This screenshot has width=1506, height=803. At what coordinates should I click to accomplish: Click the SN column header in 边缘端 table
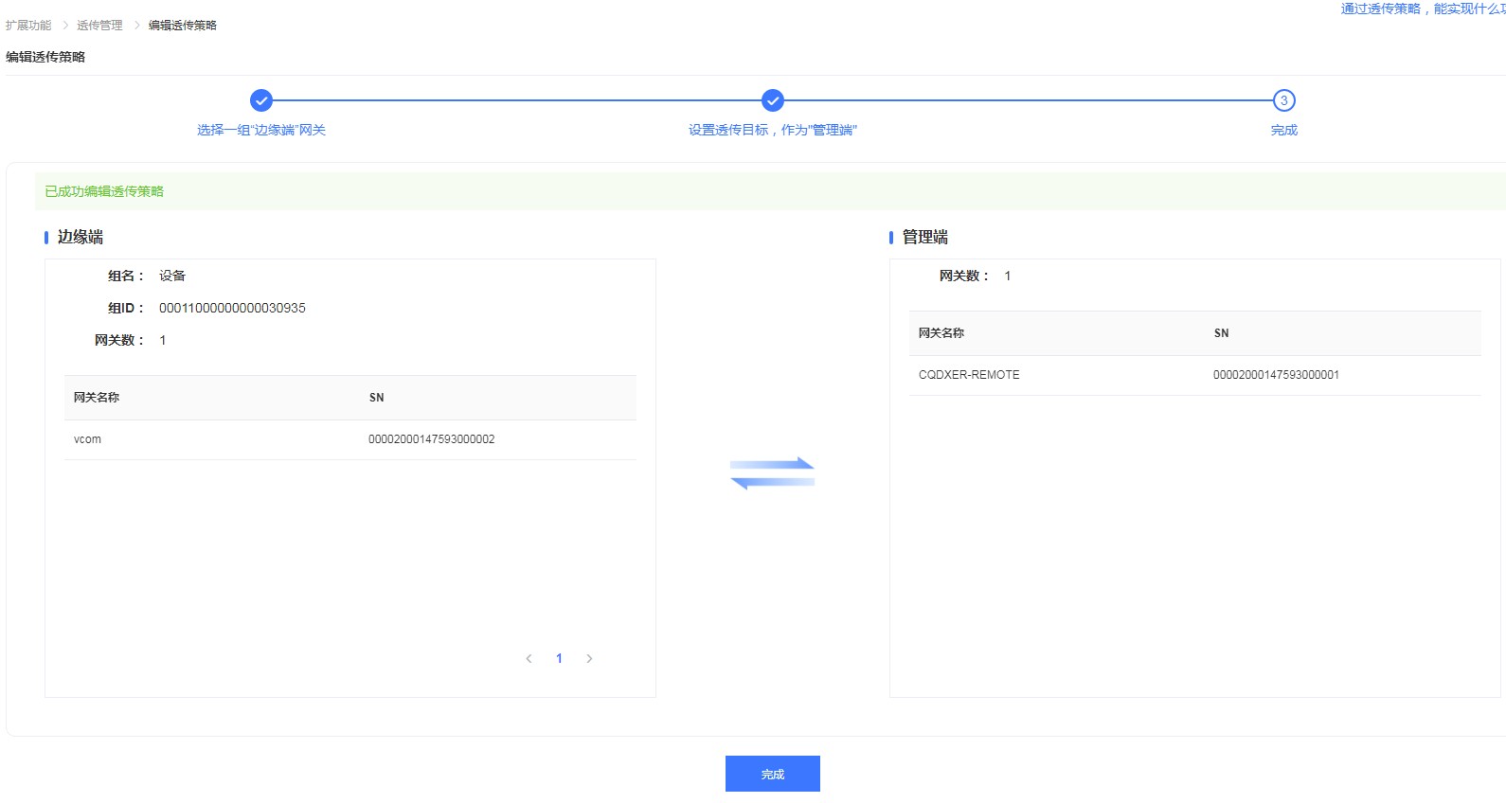377,398
